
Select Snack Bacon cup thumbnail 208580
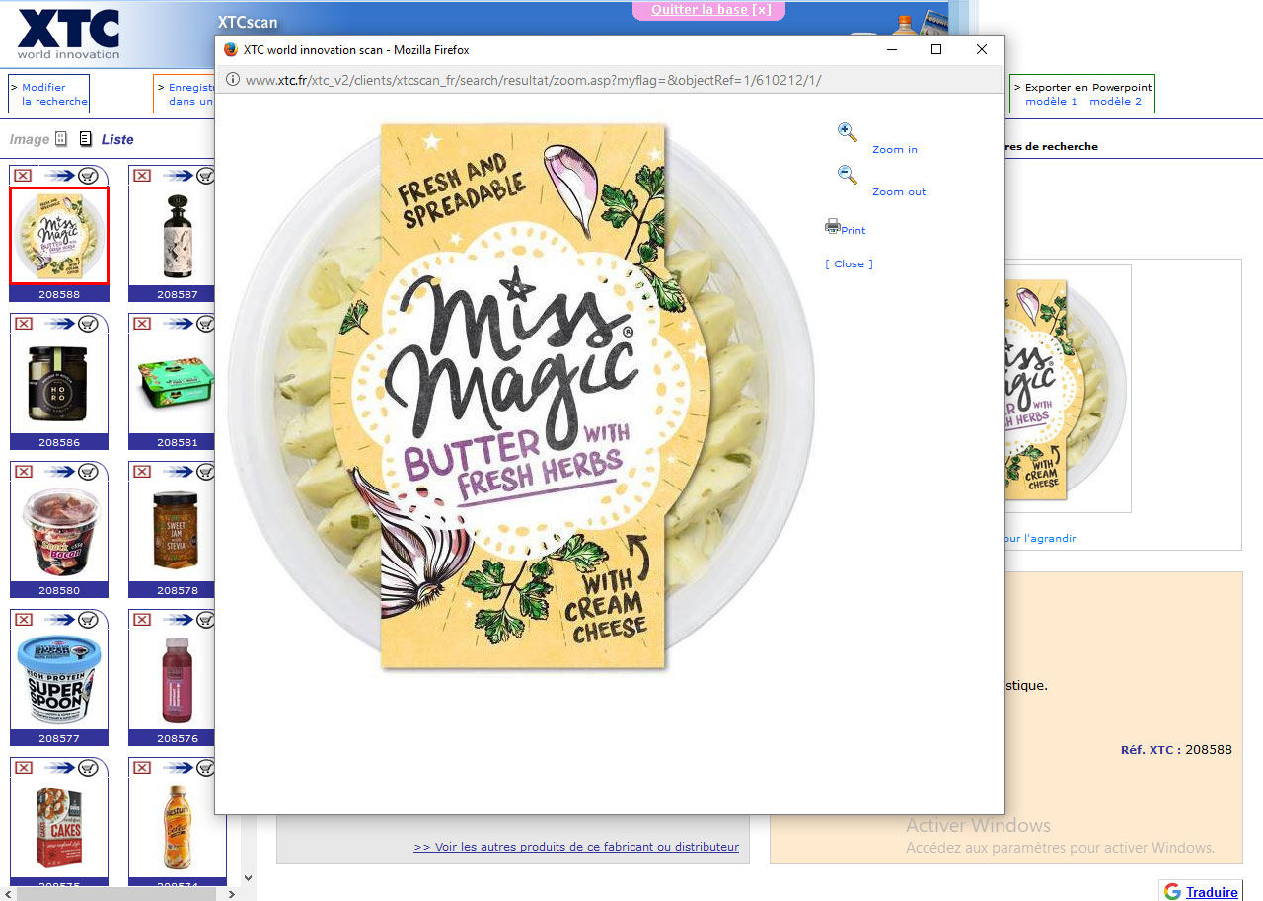click(59, 531)
